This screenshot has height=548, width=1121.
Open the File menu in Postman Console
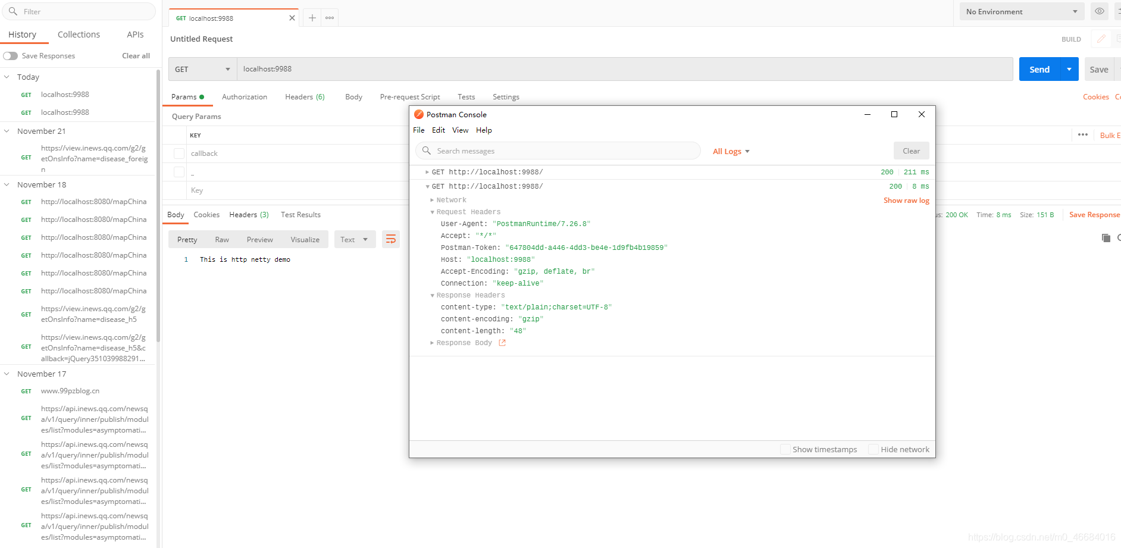pyautogui.click(x=419, y=130)
